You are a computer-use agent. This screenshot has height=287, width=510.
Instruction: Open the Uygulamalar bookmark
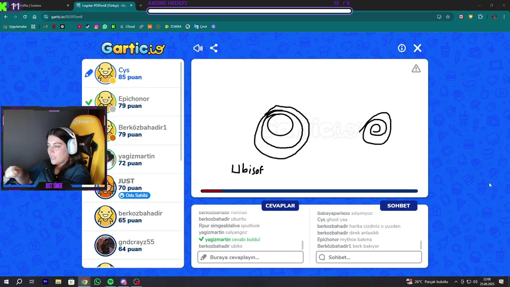(x=15, y=27)
